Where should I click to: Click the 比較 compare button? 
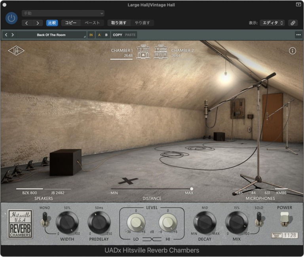coord(52,23)
